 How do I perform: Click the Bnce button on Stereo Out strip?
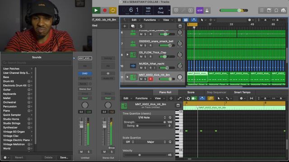(112, 148)
